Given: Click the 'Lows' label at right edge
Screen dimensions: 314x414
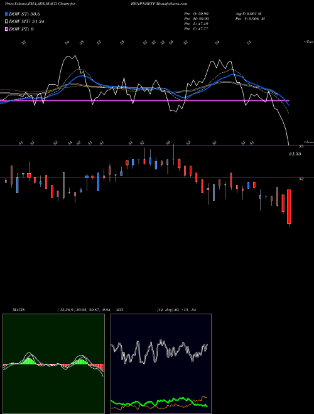Looking at the screenshot, I should pyautogui.click(x=309, y=142).
